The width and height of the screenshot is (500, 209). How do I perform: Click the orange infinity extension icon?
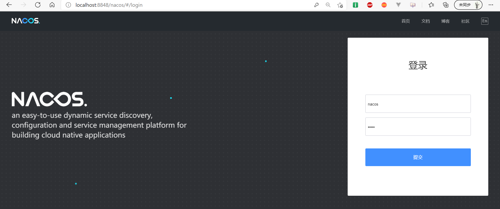384,5
